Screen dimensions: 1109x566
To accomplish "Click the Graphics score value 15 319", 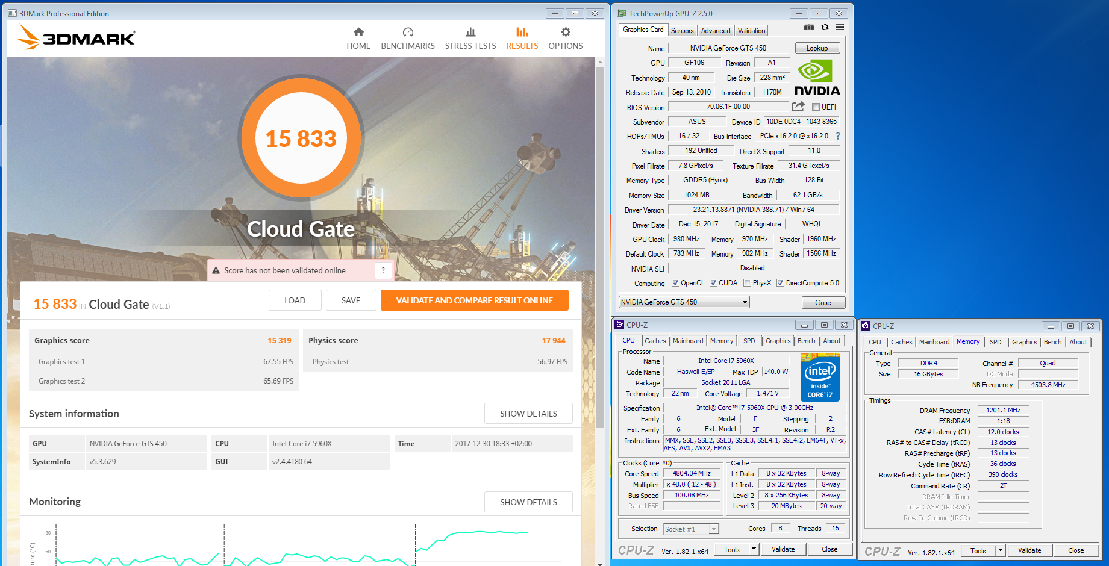I will click(280, 341).
